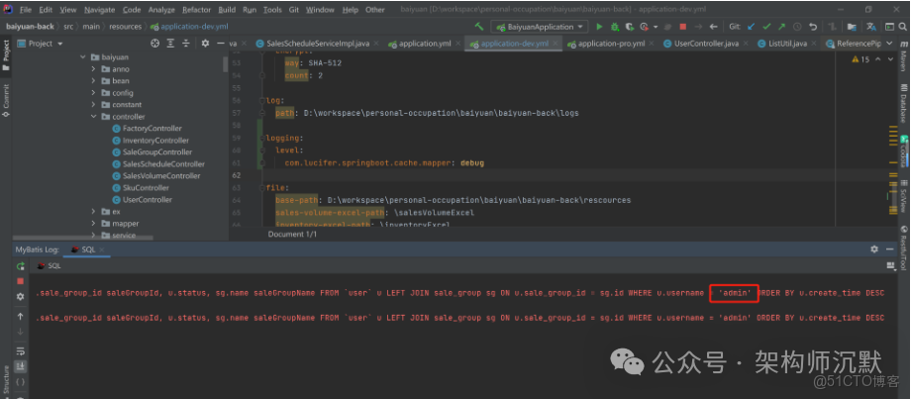This screenshot has height=399, width=911.
Task: Run BaiyuanApplication with green play icon
Action: (599, 26)
